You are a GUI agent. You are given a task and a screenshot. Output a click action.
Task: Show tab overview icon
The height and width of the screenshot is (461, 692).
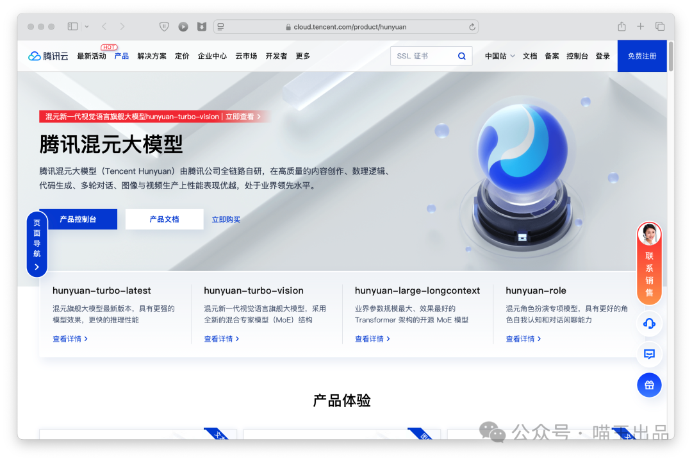[660, 26]
